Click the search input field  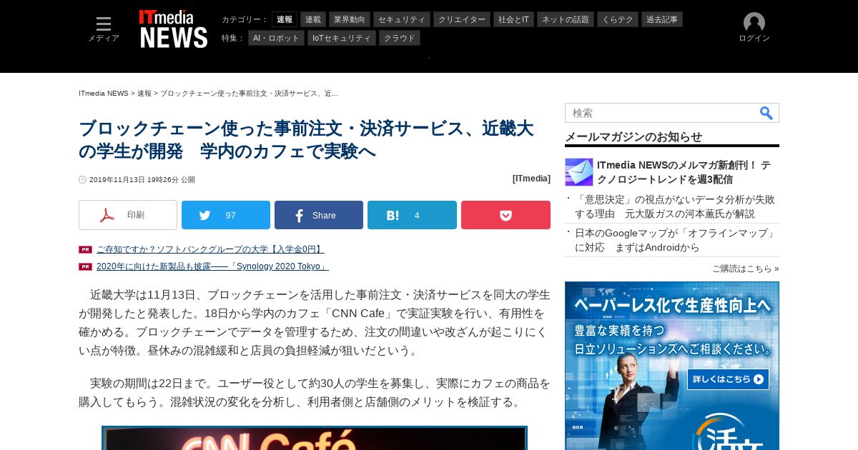(661, 113)
